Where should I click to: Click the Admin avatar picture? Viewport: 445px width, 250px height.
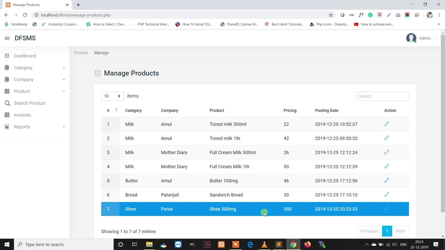coord(411,38)
